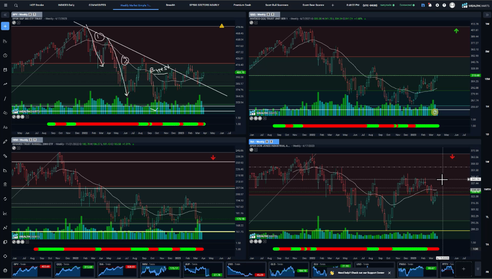492x279 pixels.
Task: Click the circular refresh icon in left toolbar
Action: tap(5, 199)
